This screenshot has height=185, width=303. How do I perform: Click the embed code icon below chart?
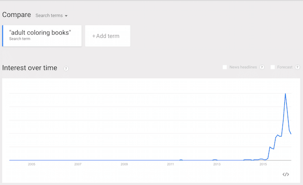(286, 174)
